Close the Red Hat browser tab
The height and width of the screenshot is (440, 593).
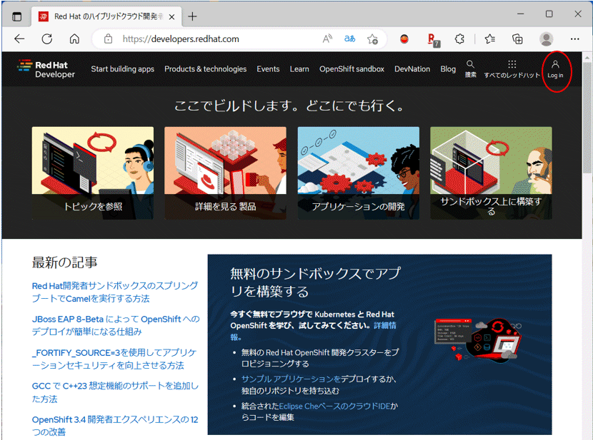coord(171,17)
